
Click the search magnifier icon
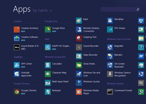138,9
